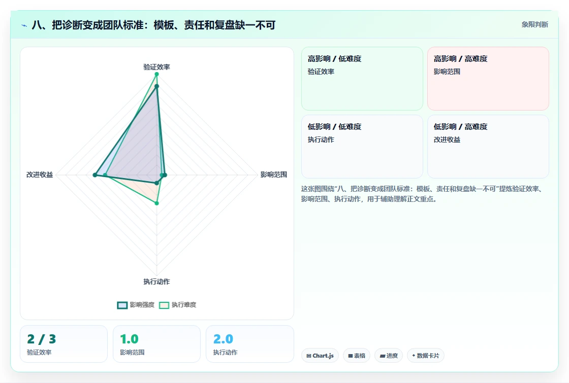Click the square icon in the Chart.js chip
The width and height of the screenshot is (569, 383).
click(309, 356)
